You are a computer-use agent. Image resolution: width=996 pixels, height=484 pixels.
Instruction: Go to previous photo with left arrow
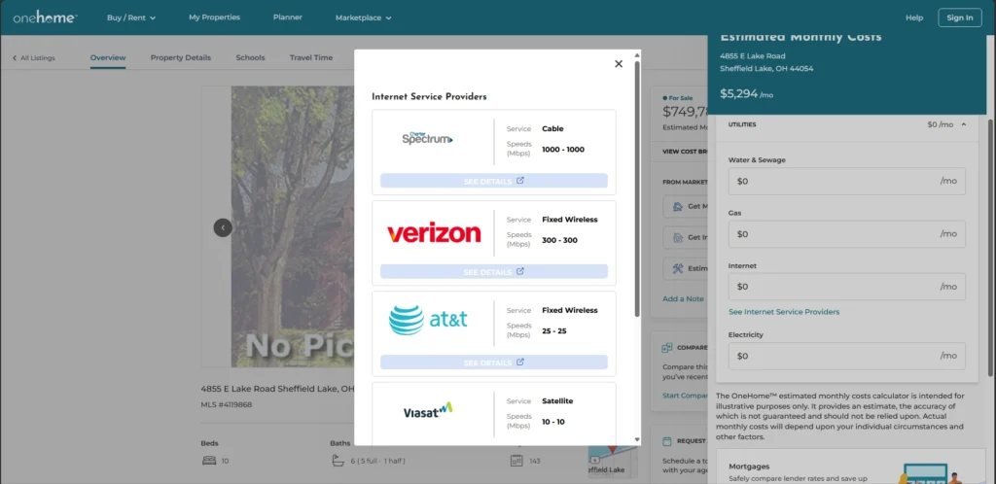pyautogui.click(x=223, y=227)
